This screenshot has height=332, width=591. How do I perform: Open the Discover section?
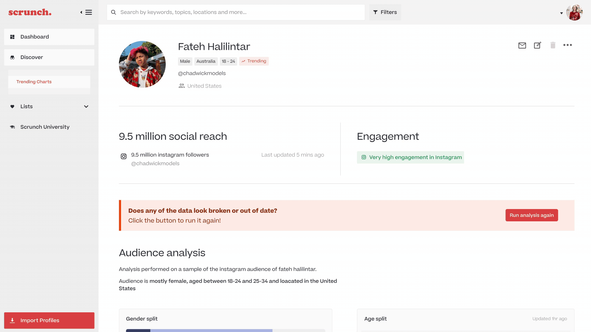[x=49, y=57]
